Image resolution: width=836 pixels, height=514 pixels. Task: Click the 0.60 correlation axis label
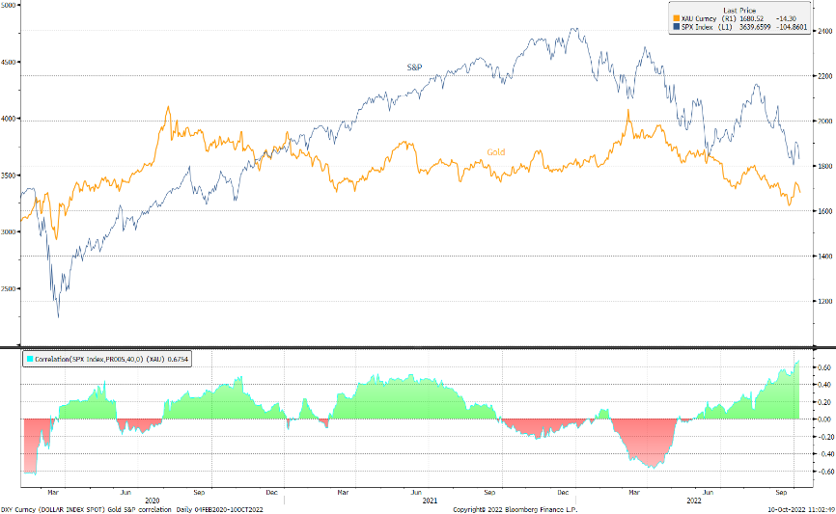click(825, 367)
